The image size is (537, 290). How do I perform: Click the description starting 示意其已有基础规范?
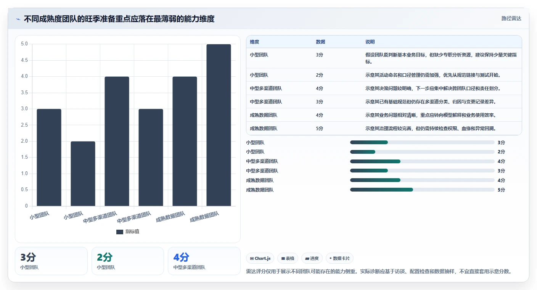click(x=431, y=102)
